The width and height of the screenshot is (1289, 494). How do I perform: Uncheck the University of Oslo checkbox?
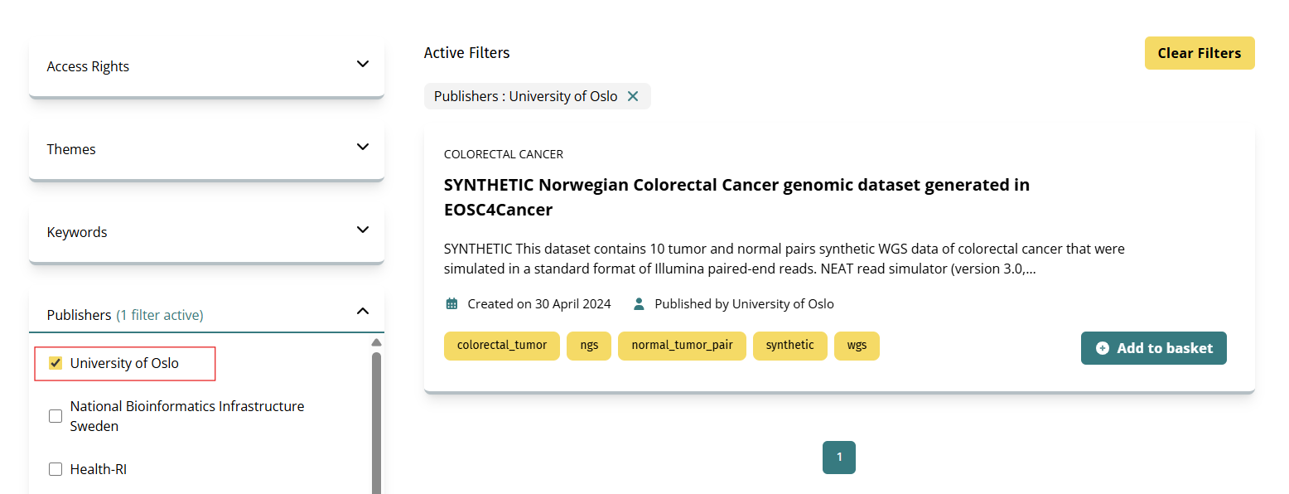56,363
